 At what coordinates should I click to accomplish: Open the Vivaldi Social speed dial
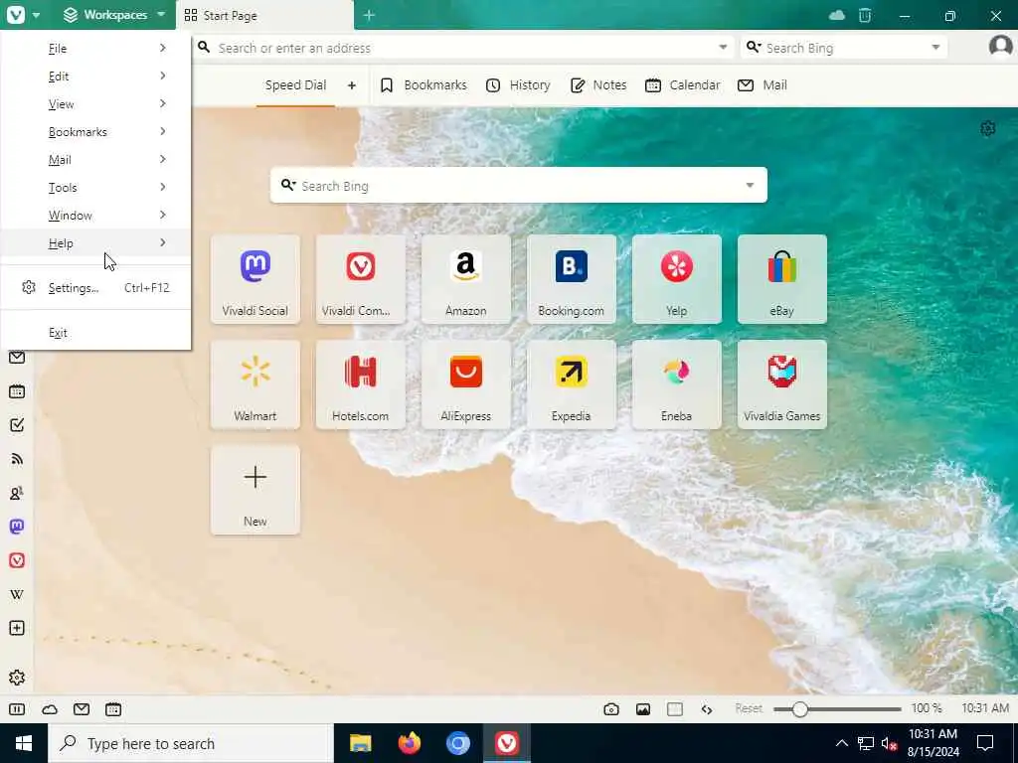coord(255,279)
